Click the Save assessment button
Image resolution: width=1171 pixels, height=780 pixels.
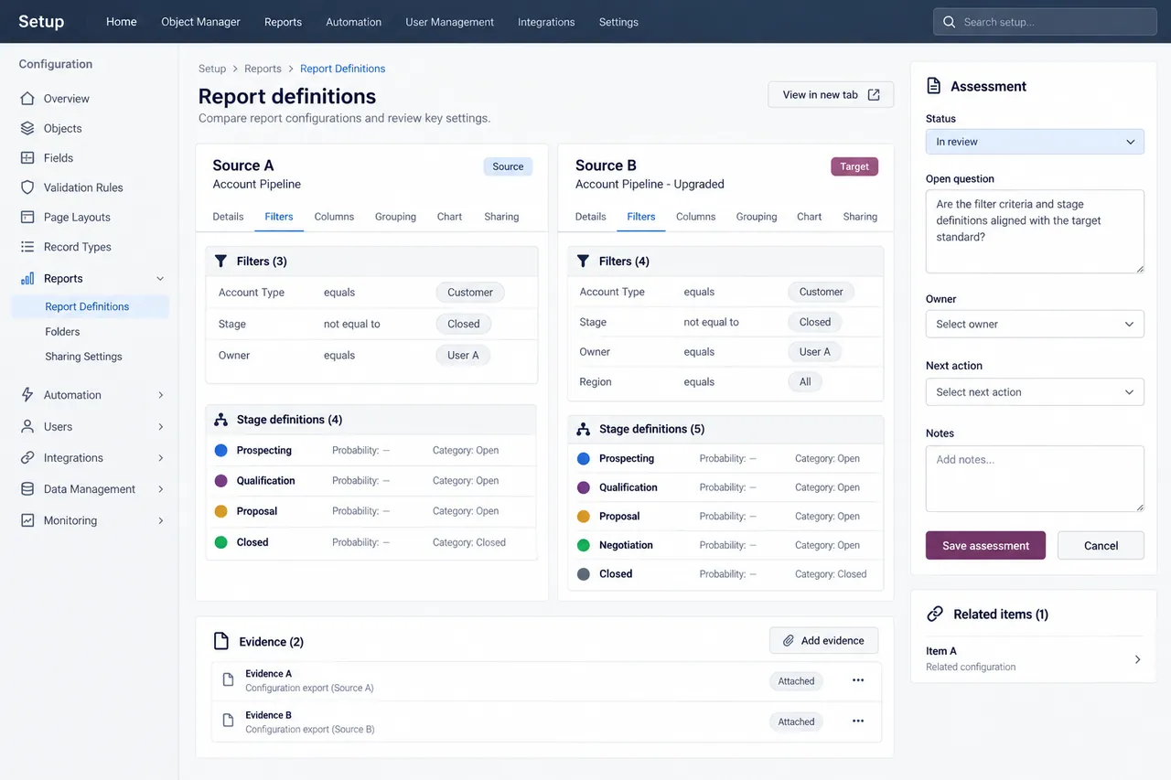(x=985, y=545)
